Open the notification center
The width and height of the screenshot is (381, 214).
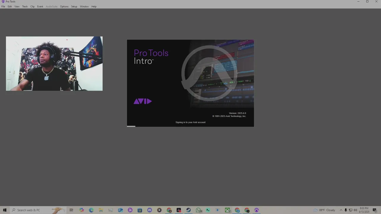(x=375, y=210)
